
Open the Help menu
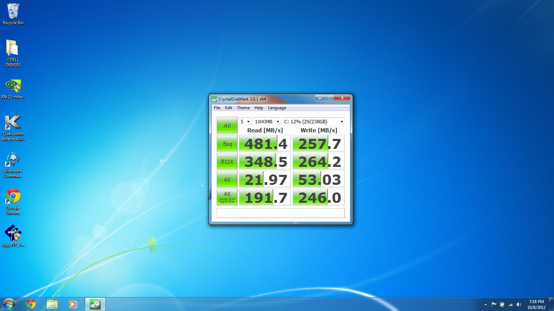tap(259, 108)
